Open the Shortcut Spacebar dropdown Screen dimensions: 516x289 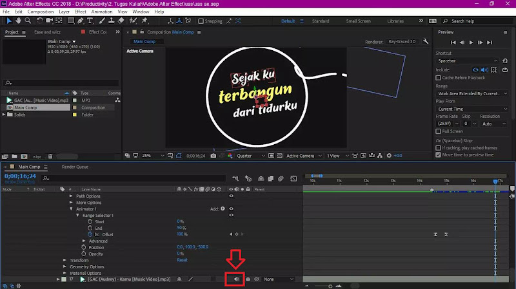(467, 61)
